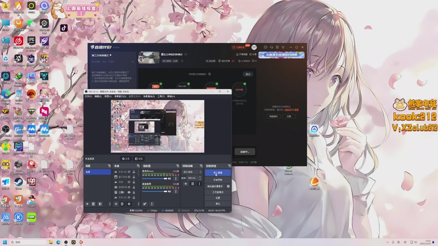
Task: Open the 停靠窗口(D) menu in OBS
Action: [x=120, y=97]
